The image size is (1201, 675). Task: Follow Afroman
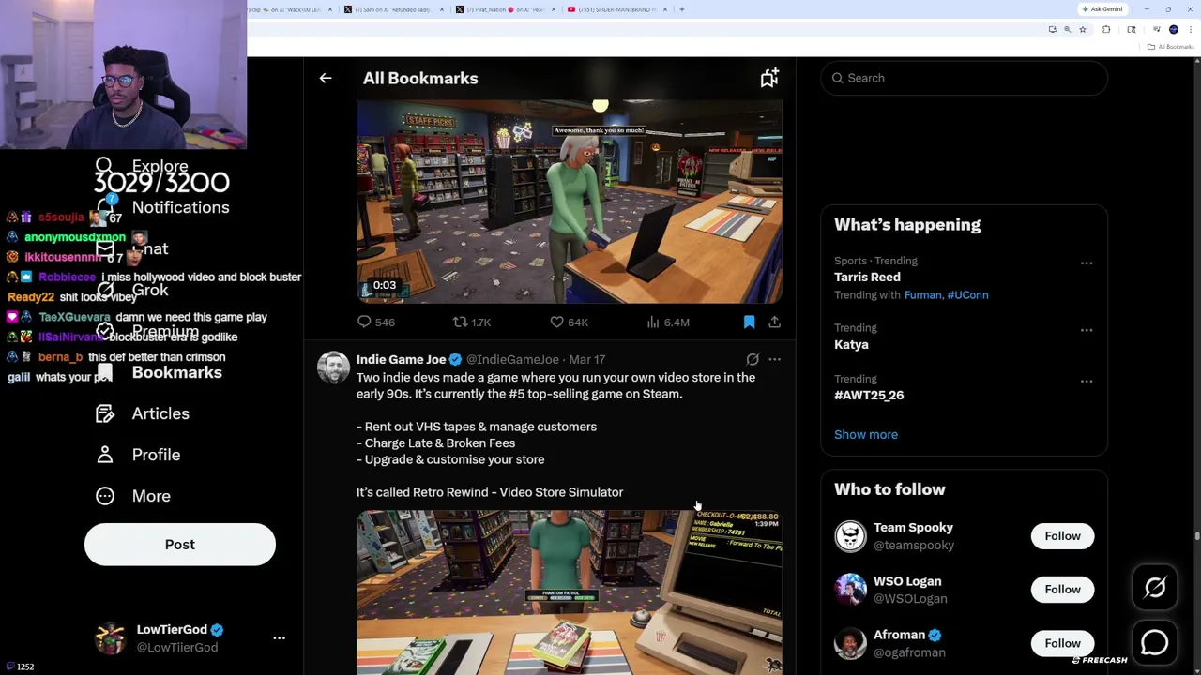(x=1062, y=643)
